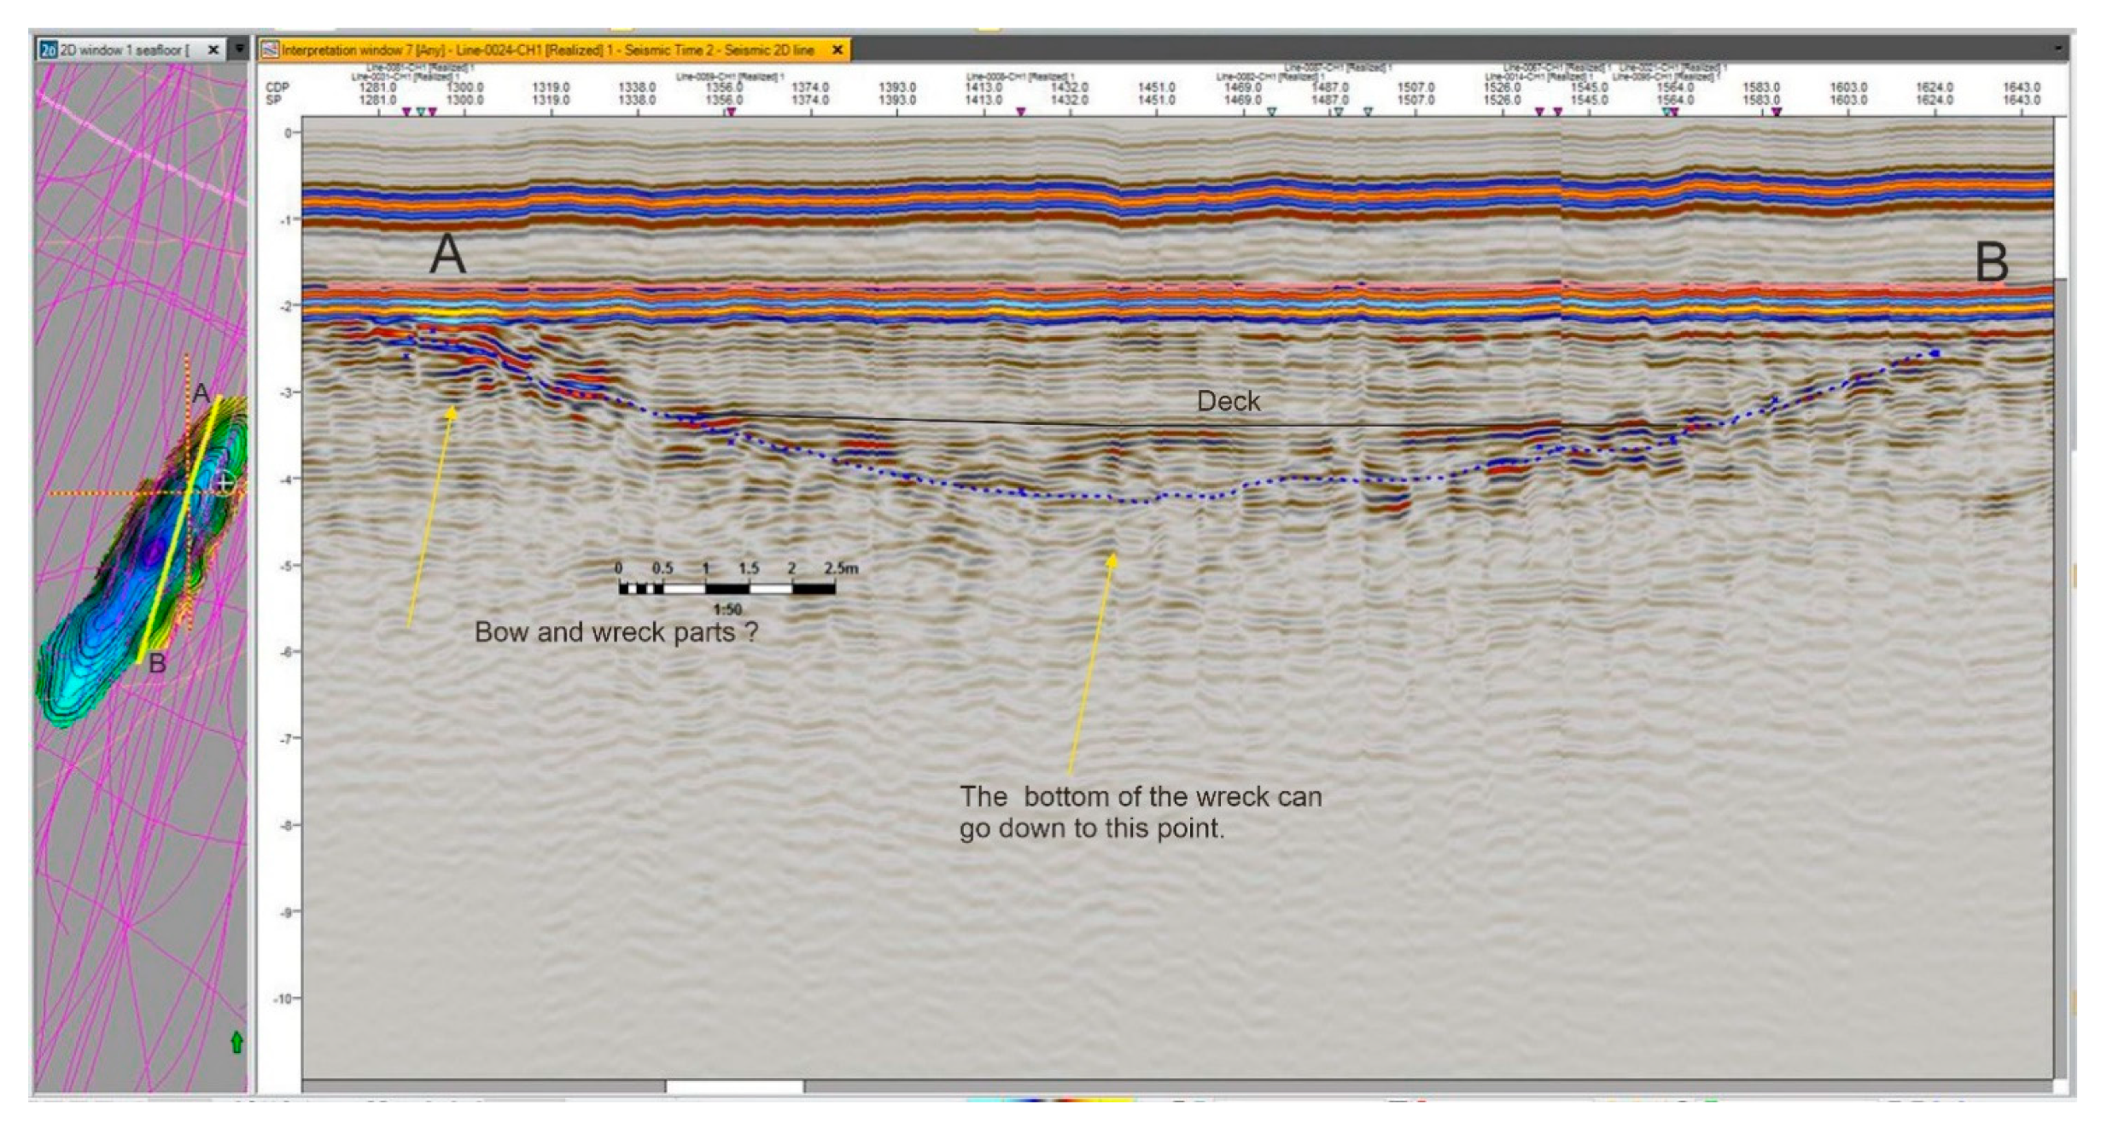The image size is (2107, 1128).
Task: Click the 1:50 scale bar on the seismic section
Action: tap(727, 588)
